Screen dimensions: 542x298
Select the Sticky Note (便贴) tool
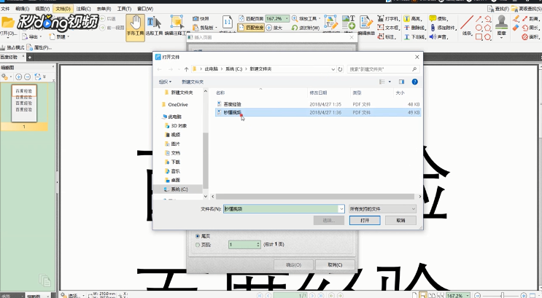pos(438,19)
